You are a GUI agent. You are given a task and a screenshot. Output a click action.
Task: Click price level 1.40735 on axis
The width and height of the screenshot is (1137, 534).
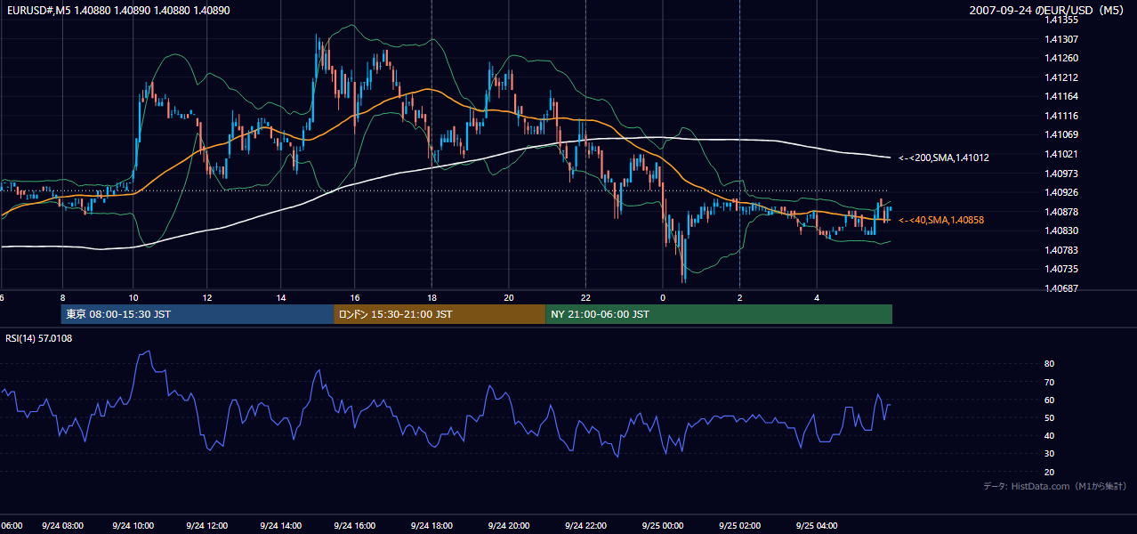[1060, 269]
